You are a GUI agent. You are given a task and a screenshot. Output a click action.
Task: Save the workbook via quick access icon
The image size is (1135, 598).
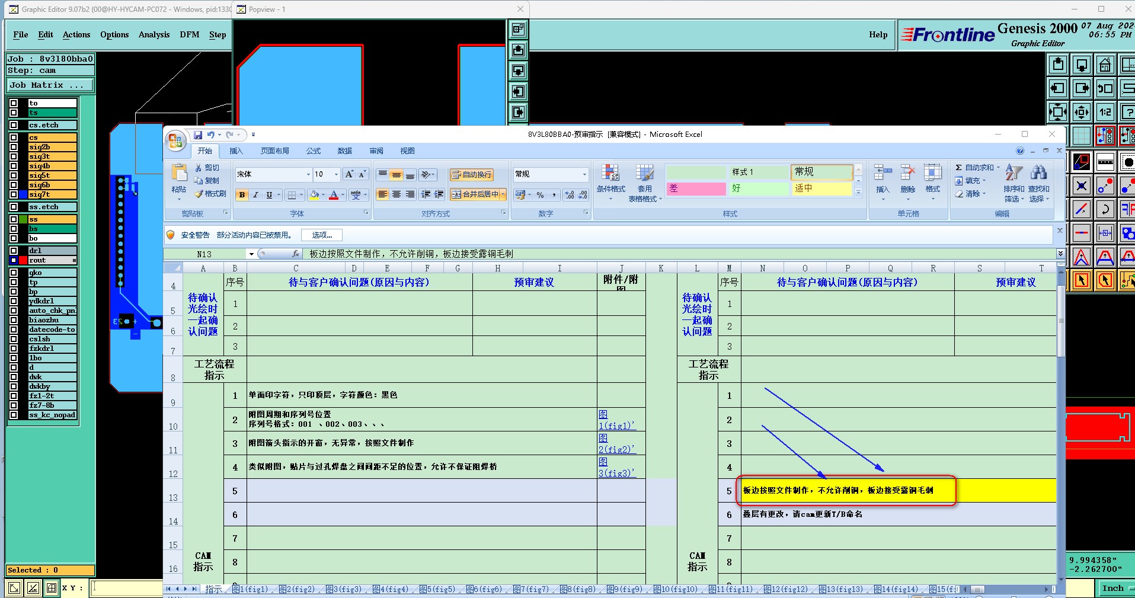tap(198, 135)
